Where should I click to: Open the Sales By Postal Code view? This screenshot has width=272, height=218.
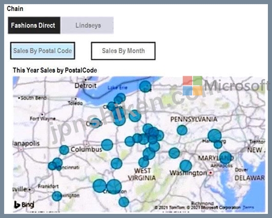pyautogui.click(x=43, y=51)
